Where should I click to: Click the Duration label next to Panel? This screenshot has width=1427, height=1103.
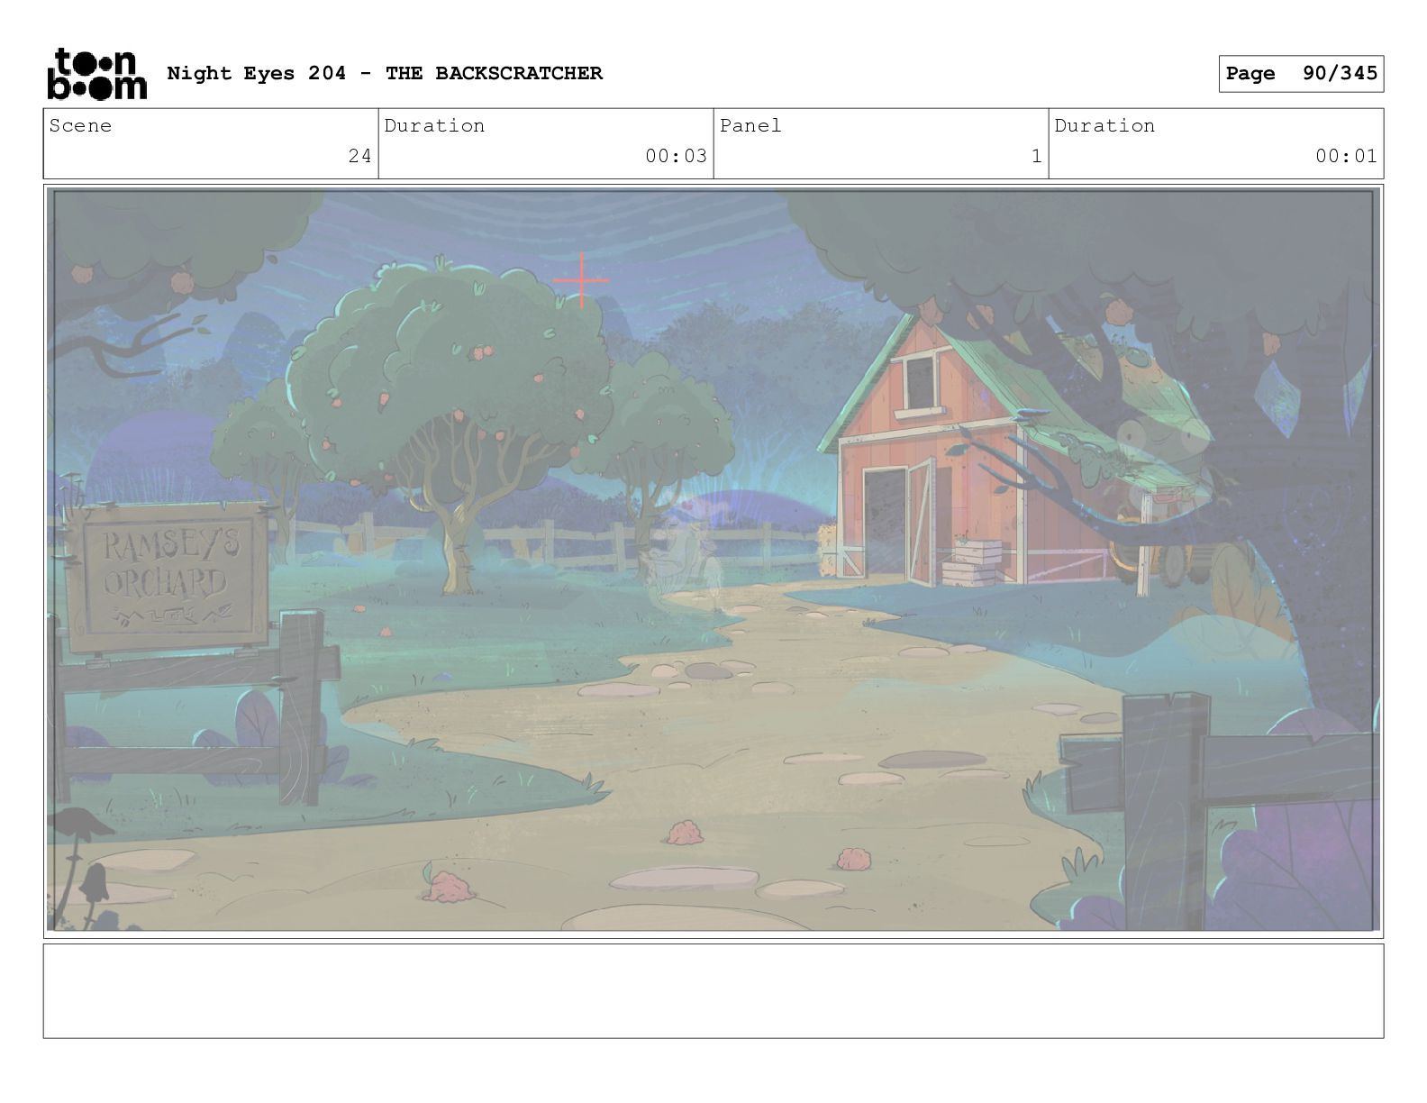tap(1104, 126)
